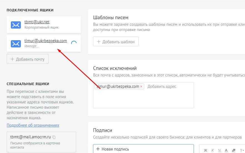Expand the font size (T) dropdown
Screen dimensions: 245x153
coord(242,150)
